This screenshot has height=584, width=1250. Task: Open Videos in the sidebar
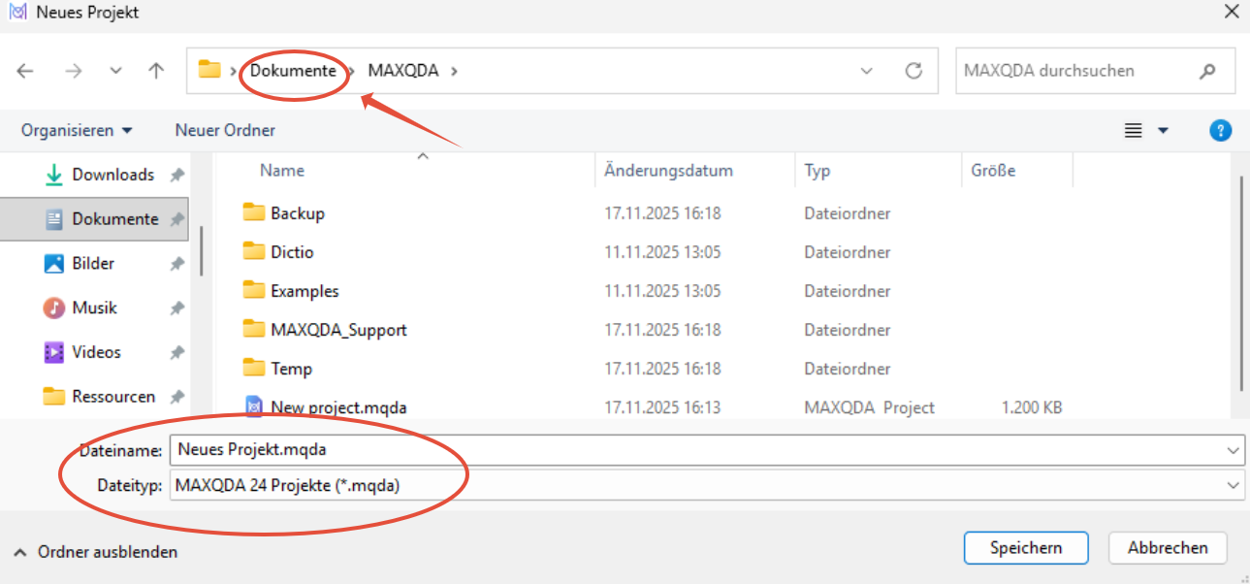95,352
